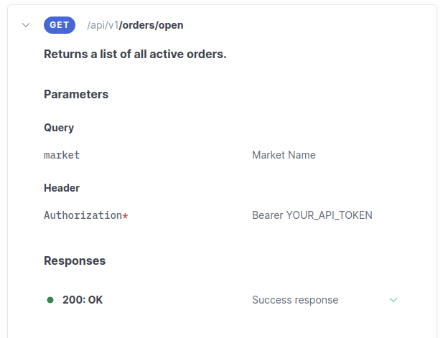Image resolution: width=443 pixels, height=338 pixels.
Task: Click the /api/v1 path prefix
Action: coord(103,25)
